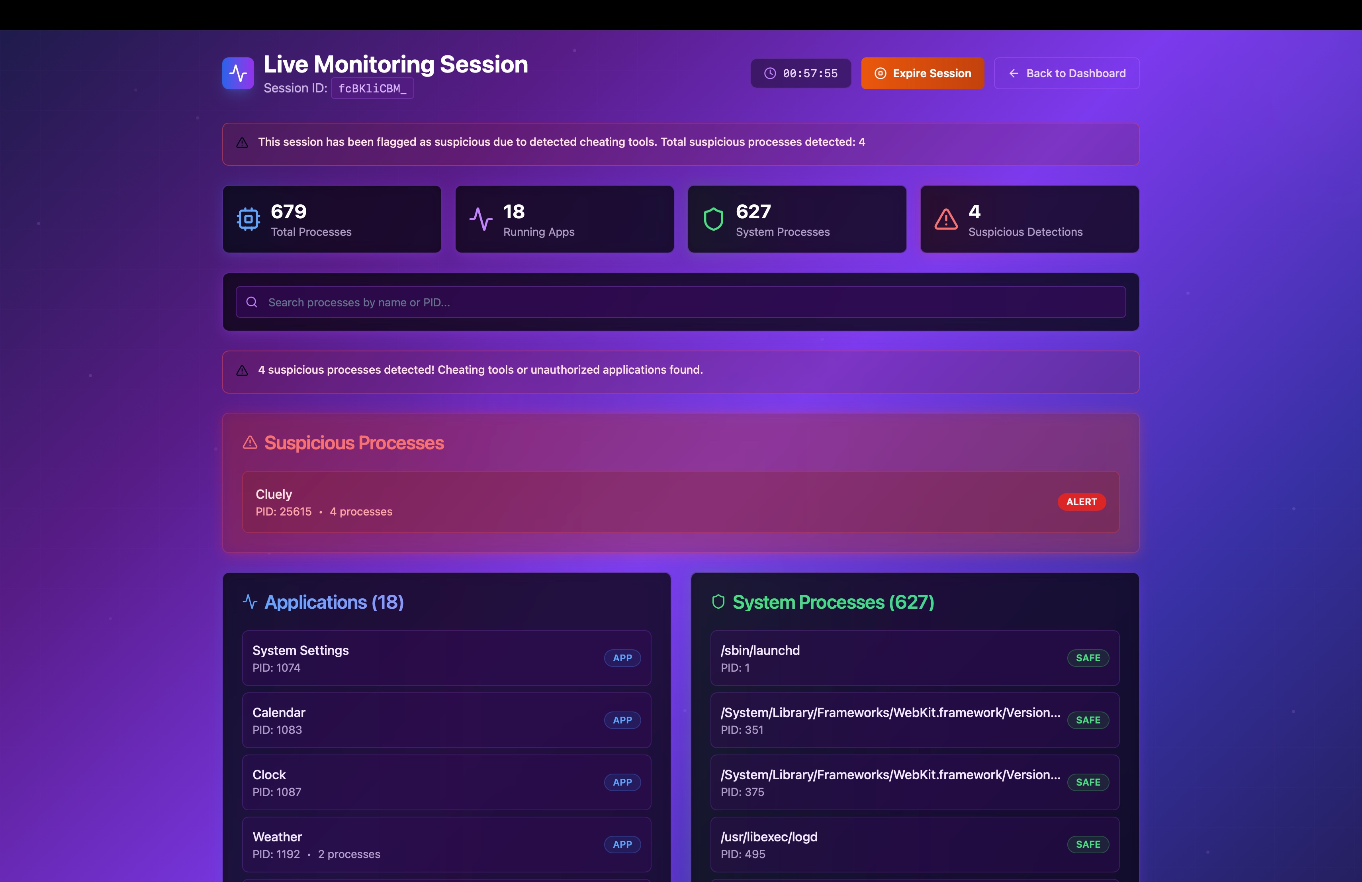Click APP badge on Clock row
This screenshot has height=882, width=1362.
click(x=622, y=782)
